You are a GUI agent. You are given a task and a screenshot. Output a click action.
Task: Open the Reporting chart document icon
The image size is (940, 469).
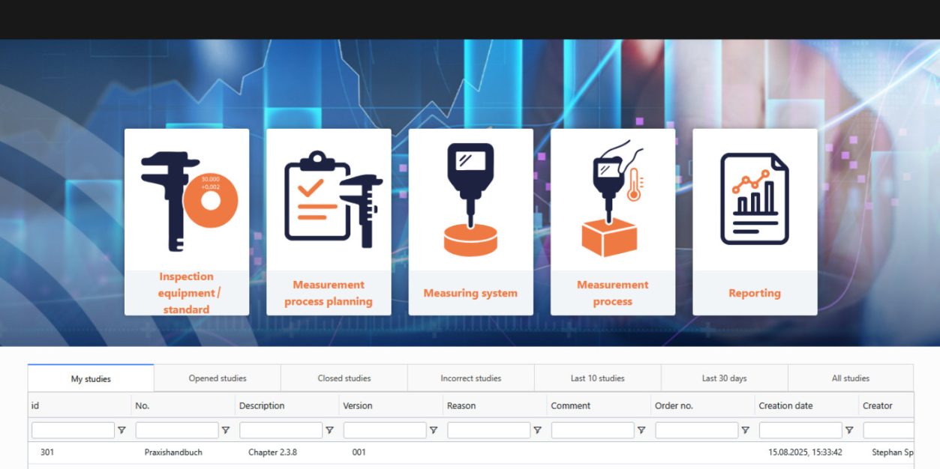tap(754, 200)
